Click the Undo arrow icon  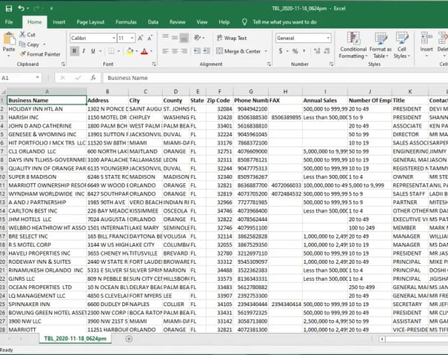tap(21, 8)
